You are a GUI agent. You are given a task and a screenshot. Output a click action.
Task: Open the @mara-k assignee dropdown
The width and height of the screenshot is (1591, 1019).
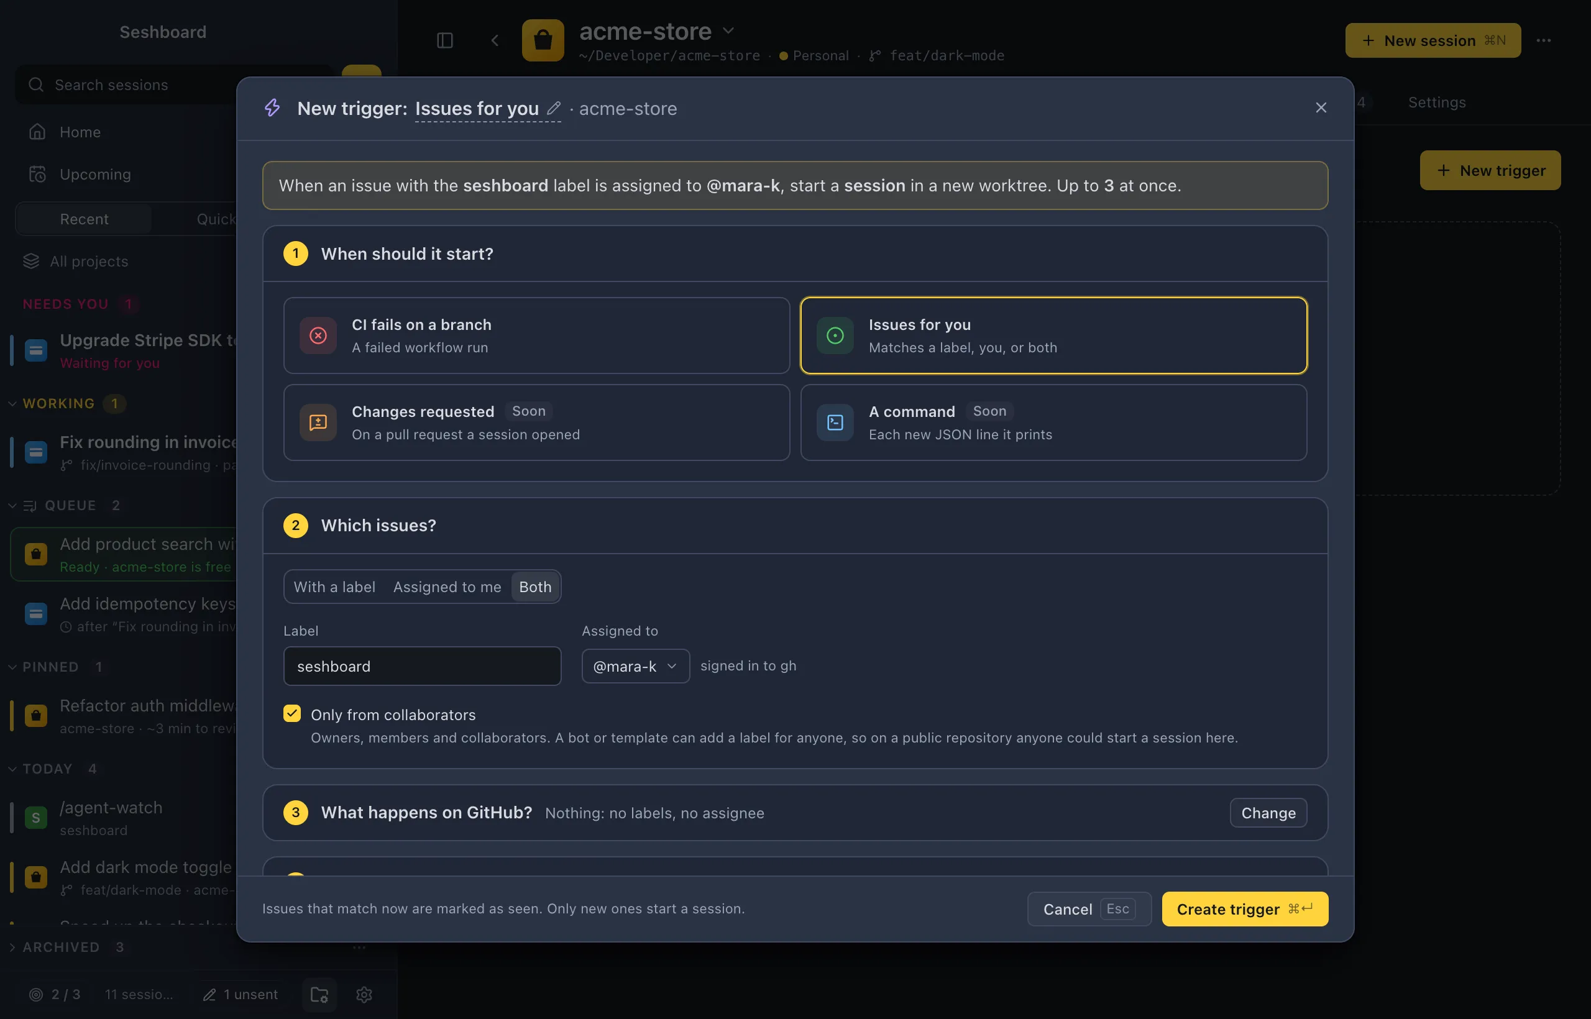click(635, 665)
